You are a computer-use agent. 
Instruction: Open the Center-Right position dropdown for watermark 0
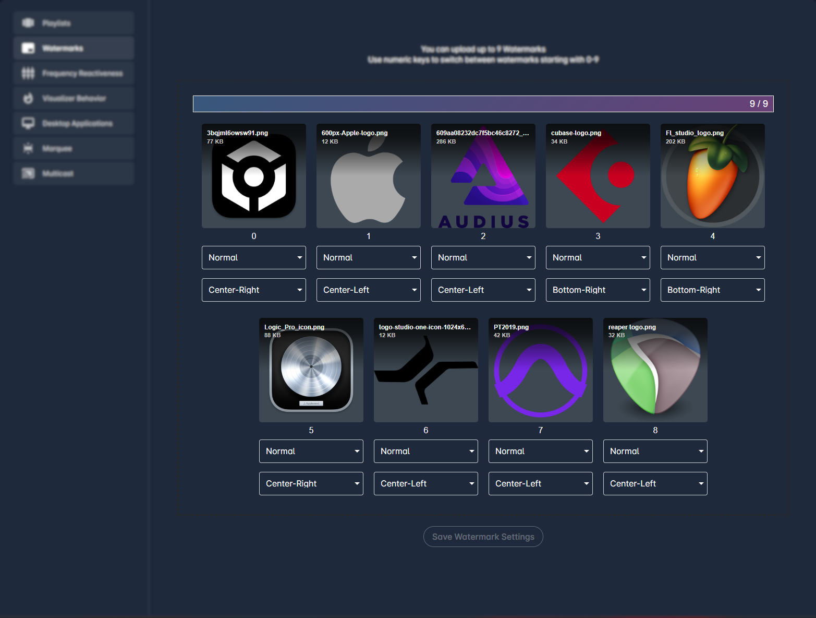pyautogui.click(x=253, y=290)
